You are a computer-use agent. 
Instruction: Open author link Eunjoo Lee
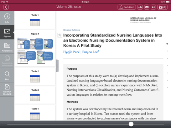tap(90, 52)
